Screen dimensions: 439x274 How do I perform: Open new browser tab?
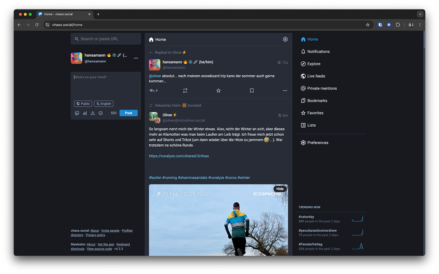(98, 14)
